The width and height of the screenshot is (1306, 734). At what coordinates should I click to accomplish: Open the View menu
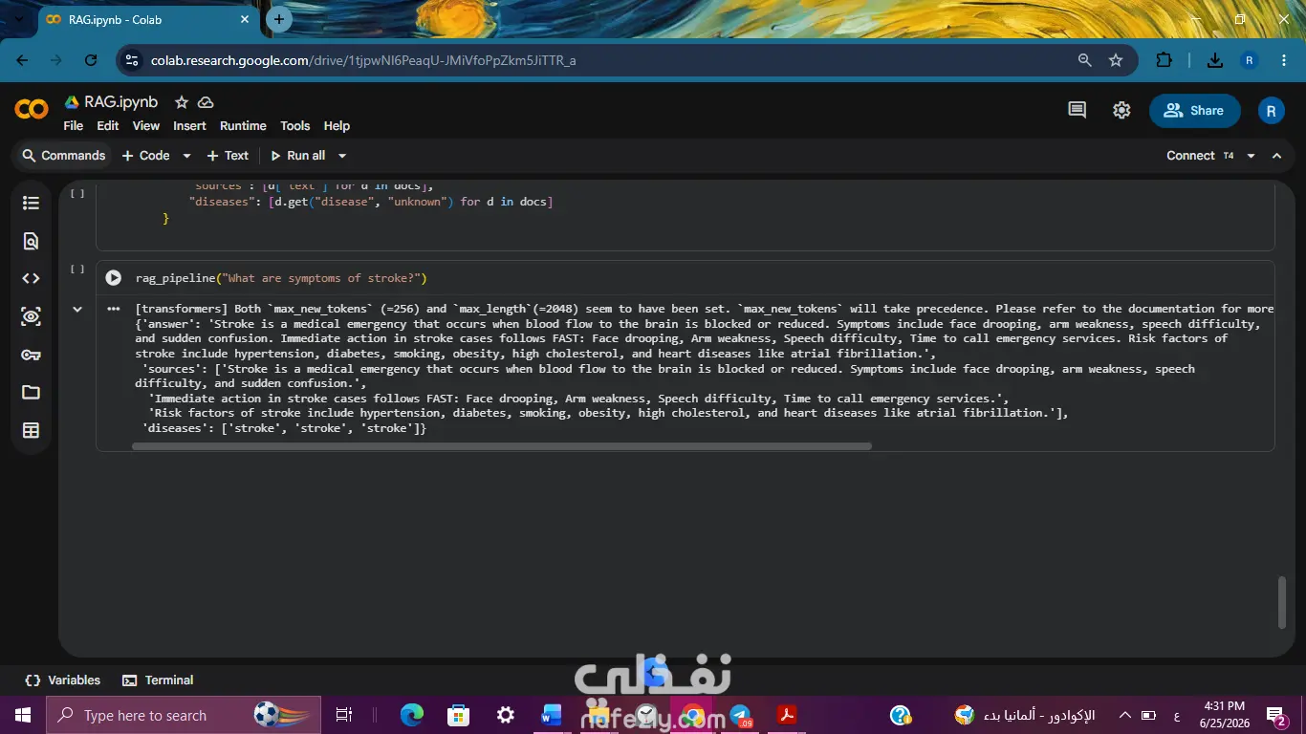146,125
